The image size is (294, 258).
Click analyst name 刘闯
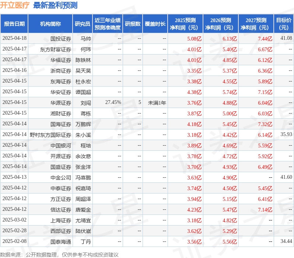[86, 103]
